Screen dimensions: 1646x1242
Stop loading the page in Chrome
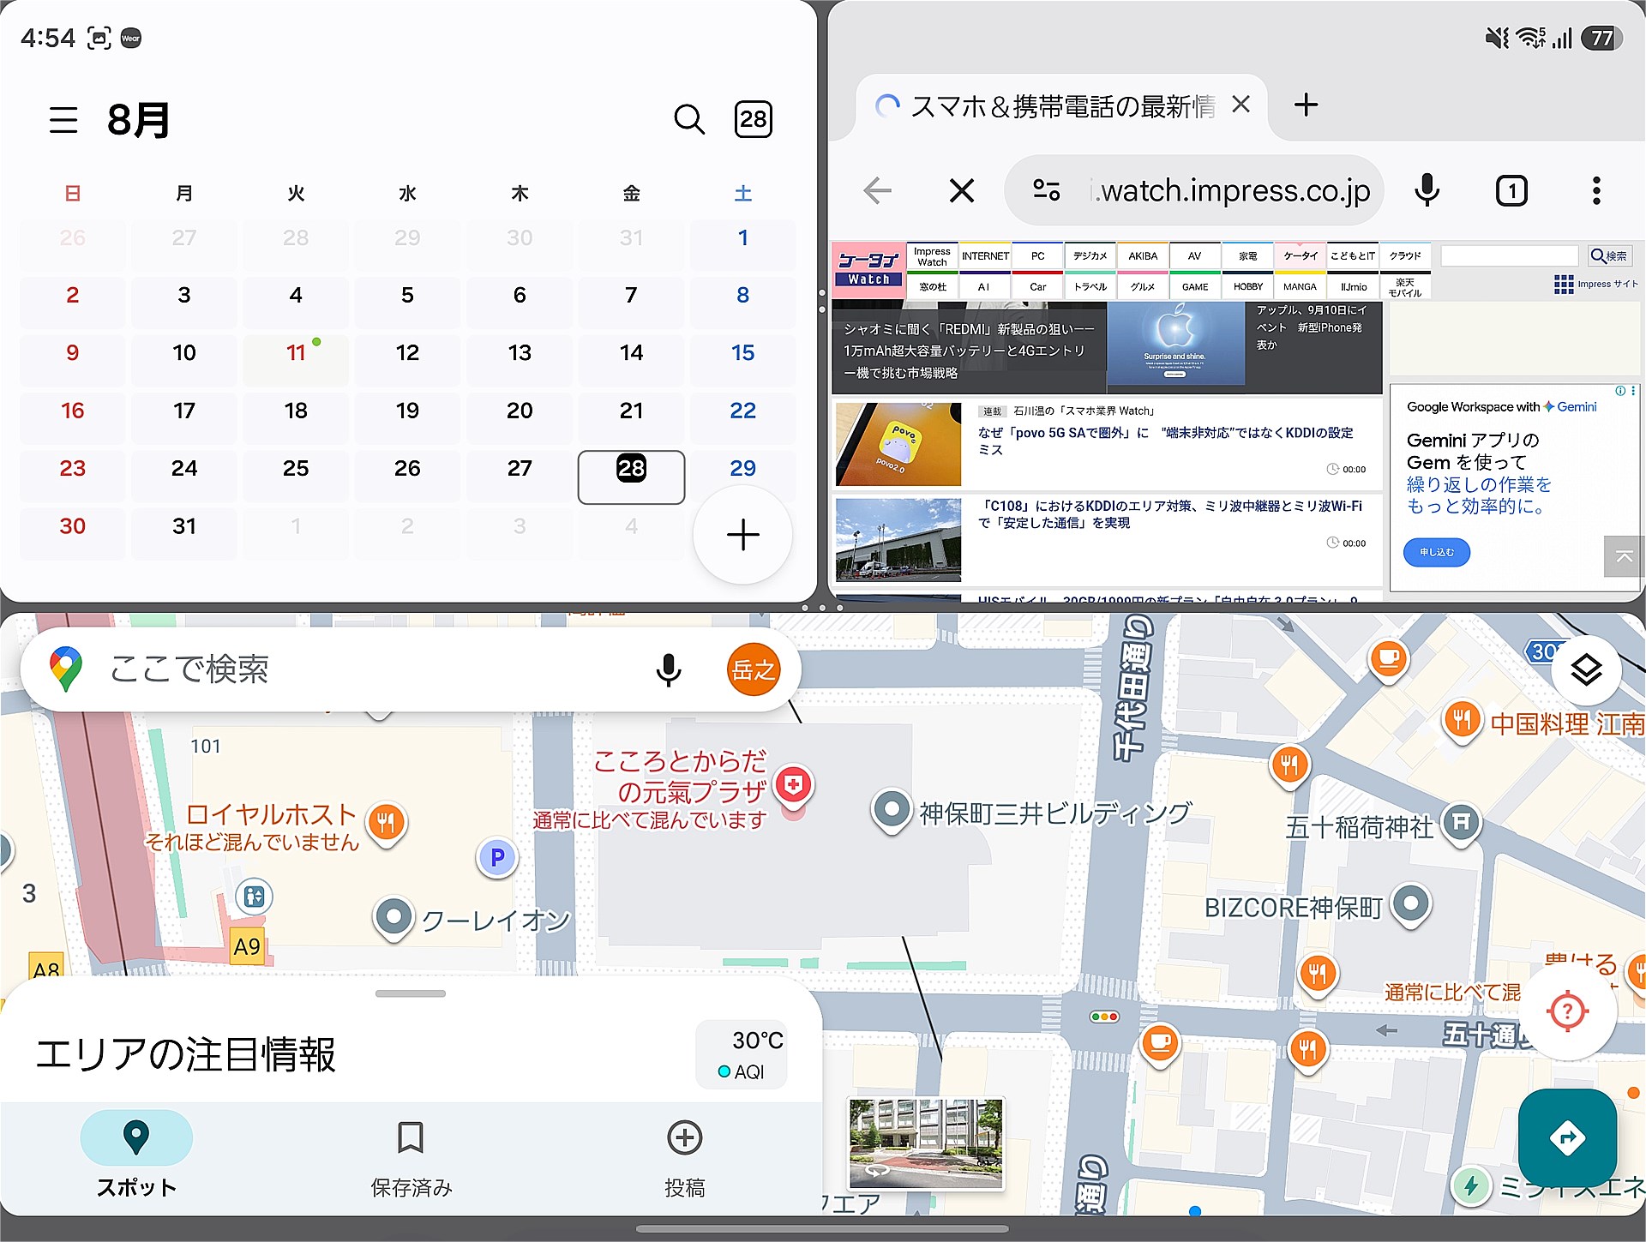click(962, 190)
